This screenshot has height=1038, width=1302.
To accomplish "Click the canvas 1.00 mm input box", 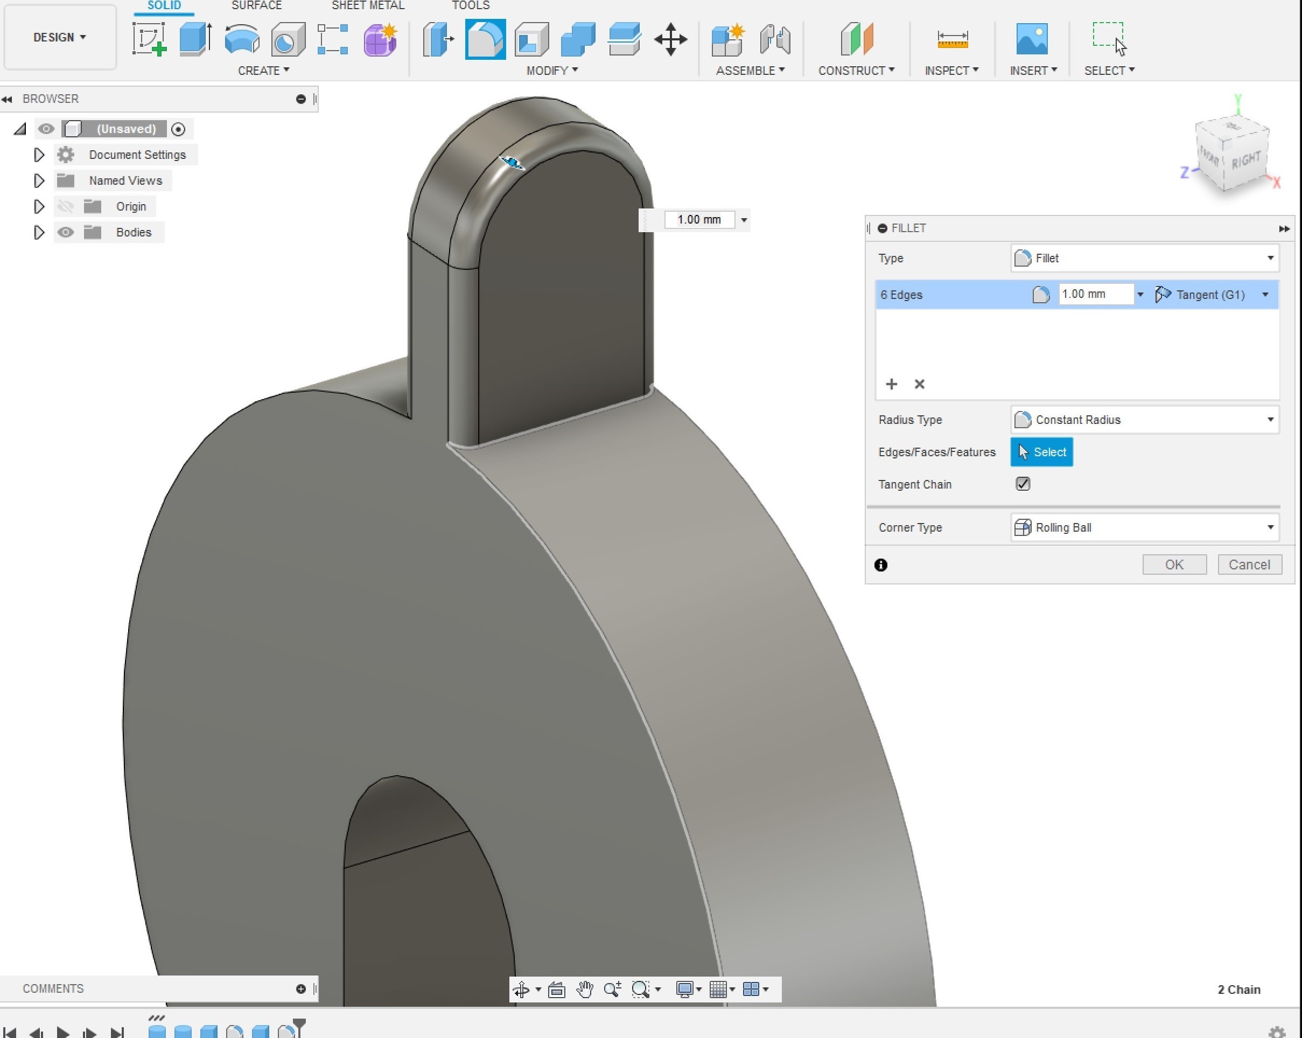I will click(699, 220).
